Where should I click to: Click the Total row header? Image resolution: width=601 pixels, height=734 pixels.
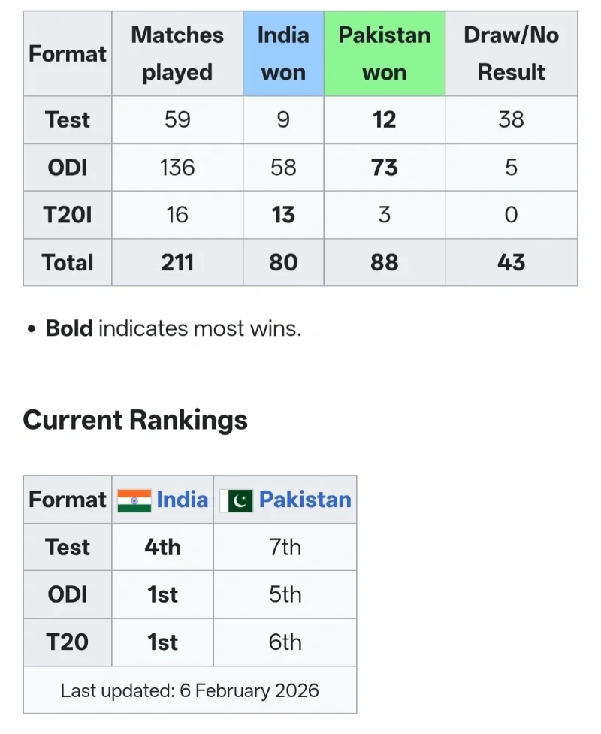pos(68,262)
